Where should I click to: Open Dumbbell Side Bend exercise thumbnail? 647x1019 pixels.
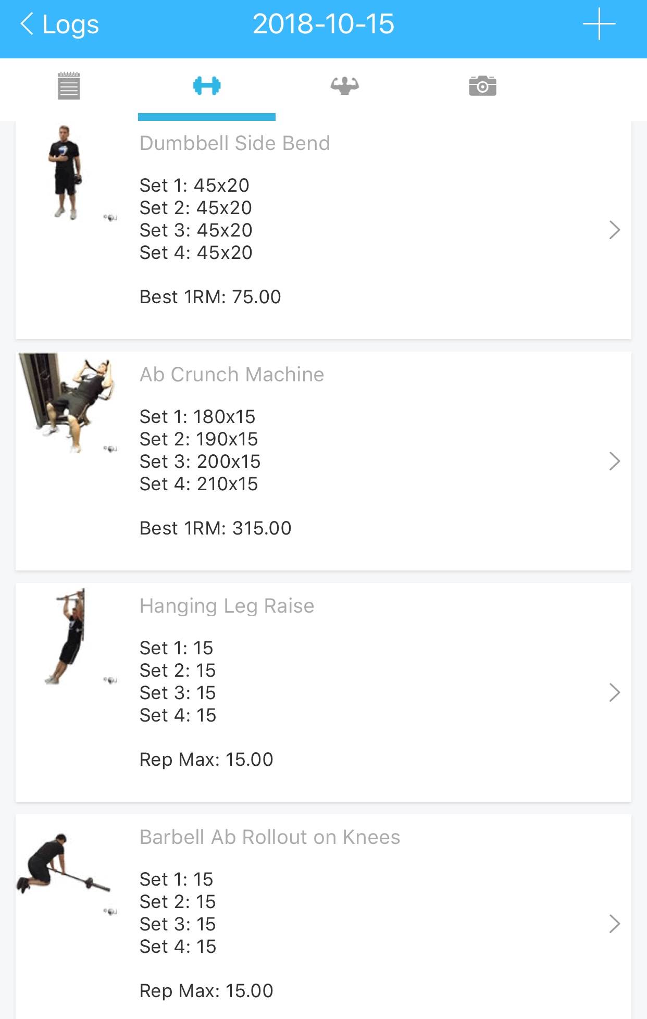pos(66,172)
